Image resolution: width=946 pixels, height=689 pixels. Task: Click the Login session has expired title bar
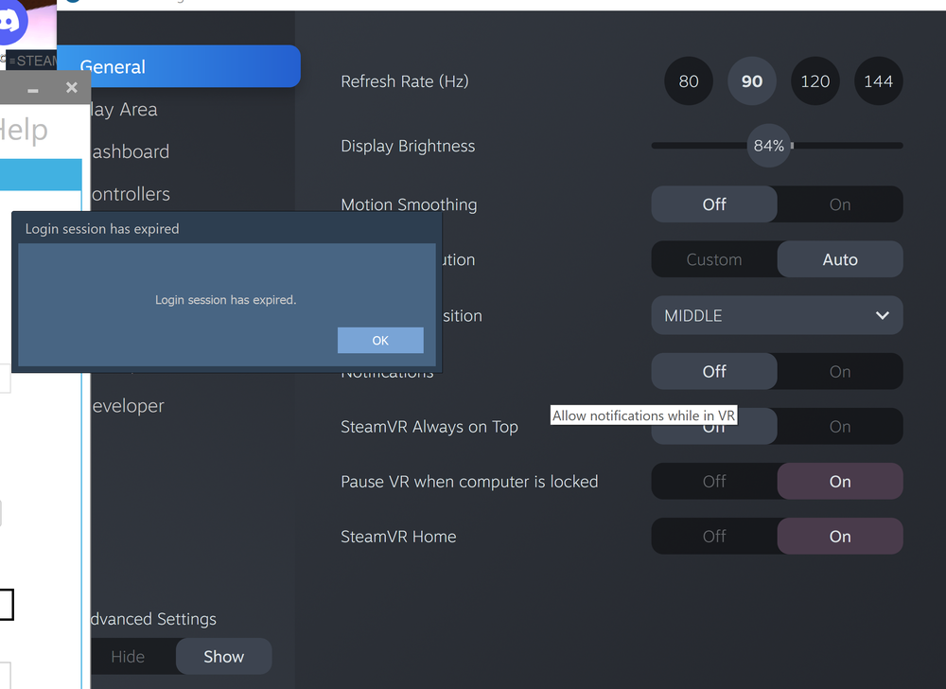pos(227,229)
